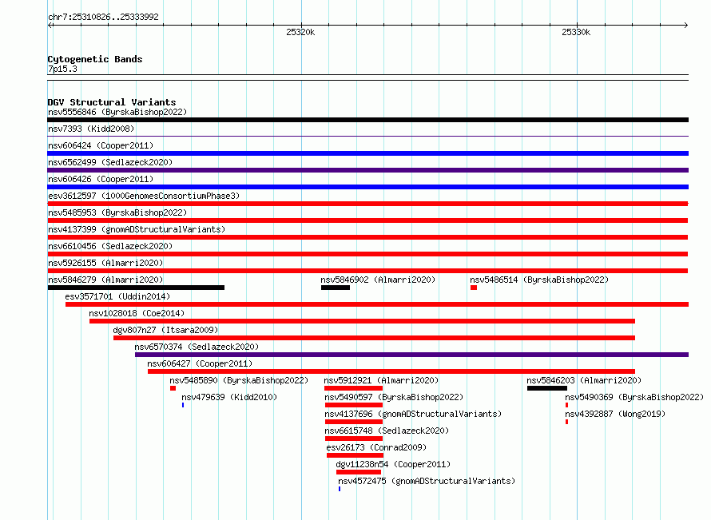Click nsv5485890 (ByrskaBishop2022) label
This screenshot has height=520, width=711.
[239, 380]
